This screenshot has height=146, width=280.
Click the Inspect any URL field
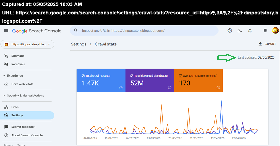(x=144, y=31)
